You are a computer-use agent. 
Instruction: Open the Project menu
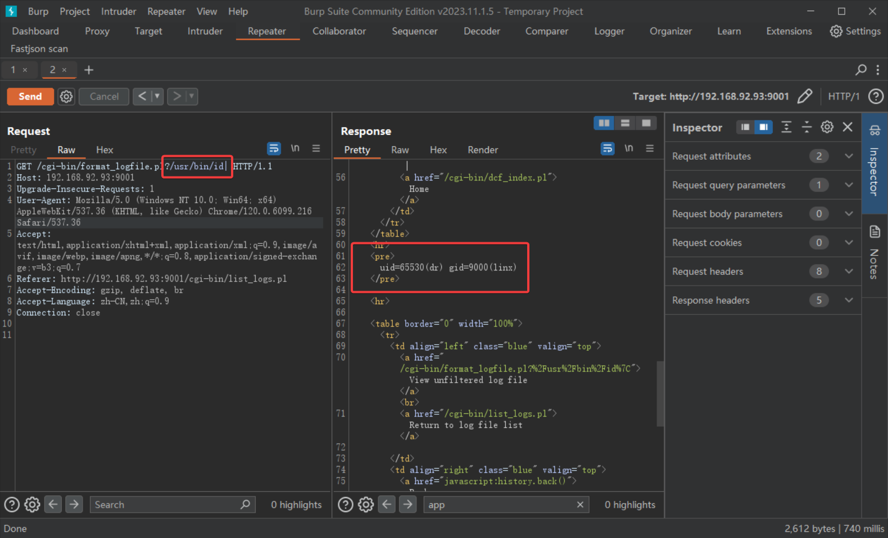pyautogui.click(x=75, y=11)
